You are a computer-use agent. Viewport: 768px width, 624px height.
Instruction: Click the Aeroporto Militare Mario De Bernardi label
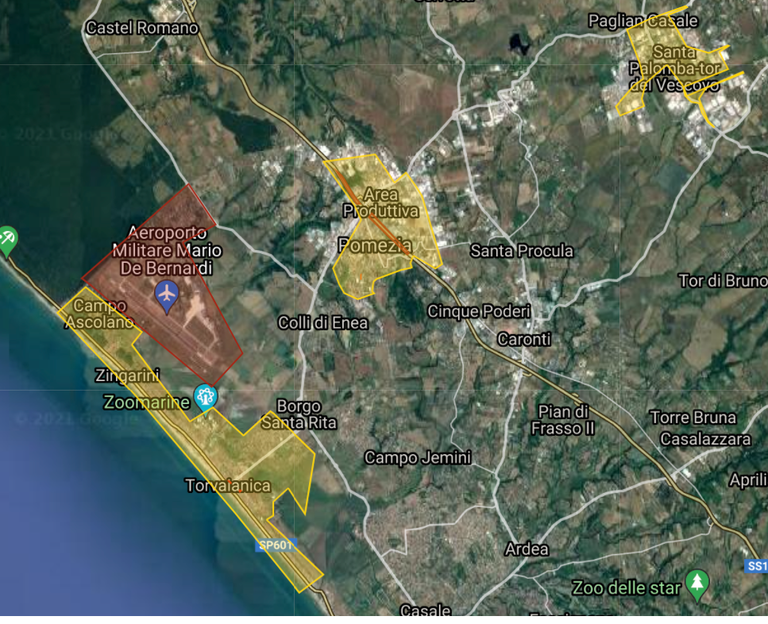point(167,250)
